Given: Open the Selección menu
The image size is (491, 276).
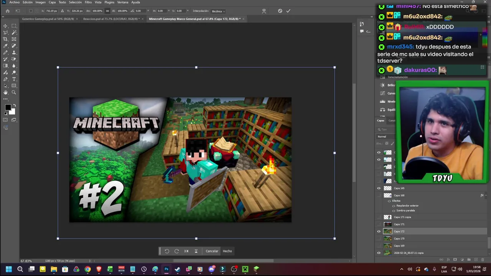Looking at the screenshot, I should pos(75,2).
